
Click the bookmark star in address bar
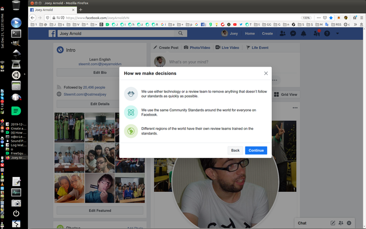(331, 18)
